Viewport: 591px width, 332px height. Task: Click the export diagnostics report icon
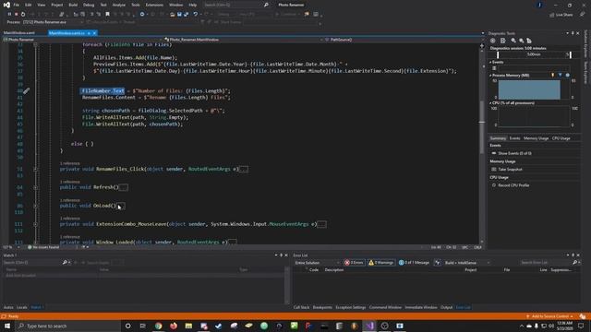[502, 41]
